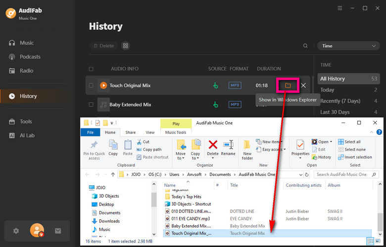Click Copy path in ribbon

coord(149,149)
